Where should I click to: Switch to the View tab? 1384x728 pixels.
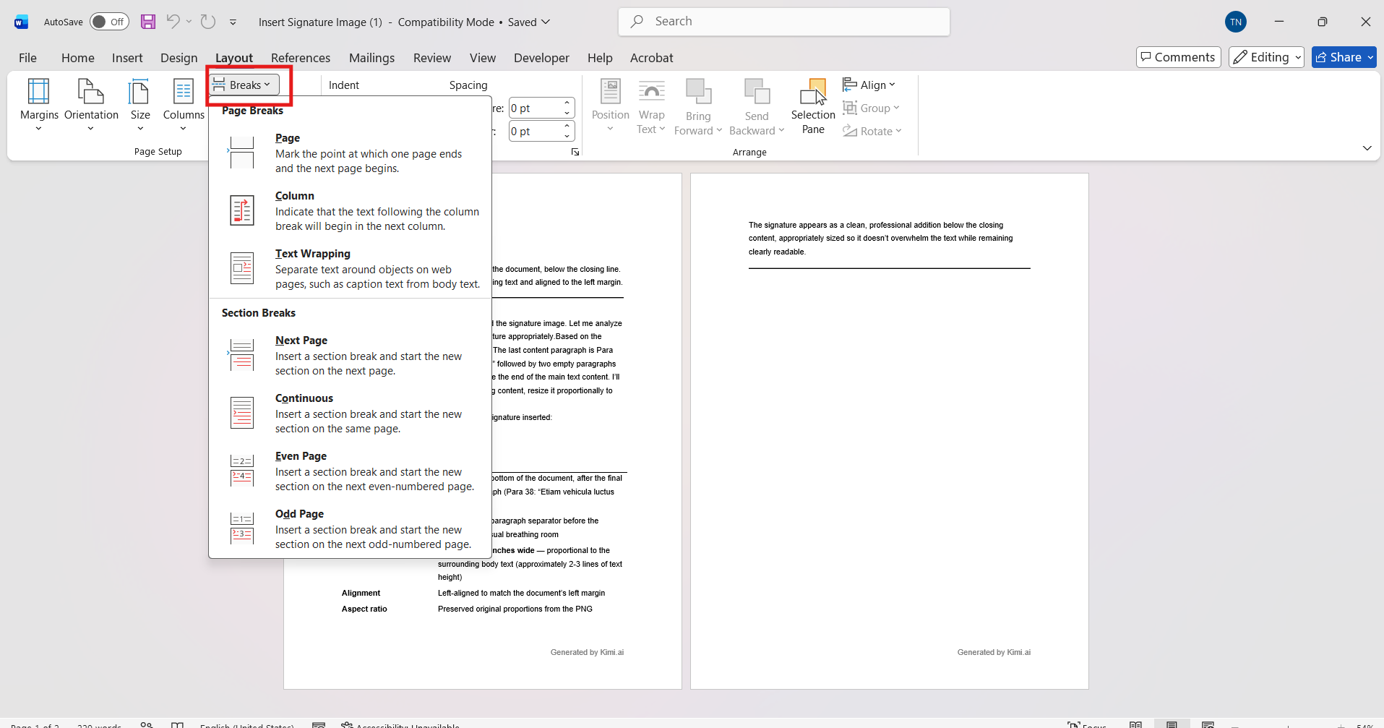483,58
